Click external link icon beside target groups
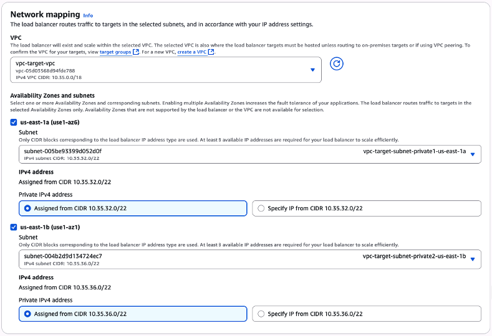Viewport: 492px width, 336px height. click(136, 52)
